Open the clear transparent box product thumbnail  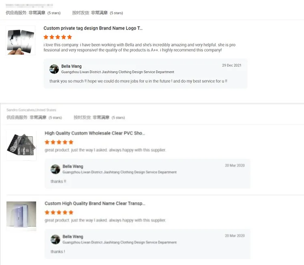(x=21, y=216)
